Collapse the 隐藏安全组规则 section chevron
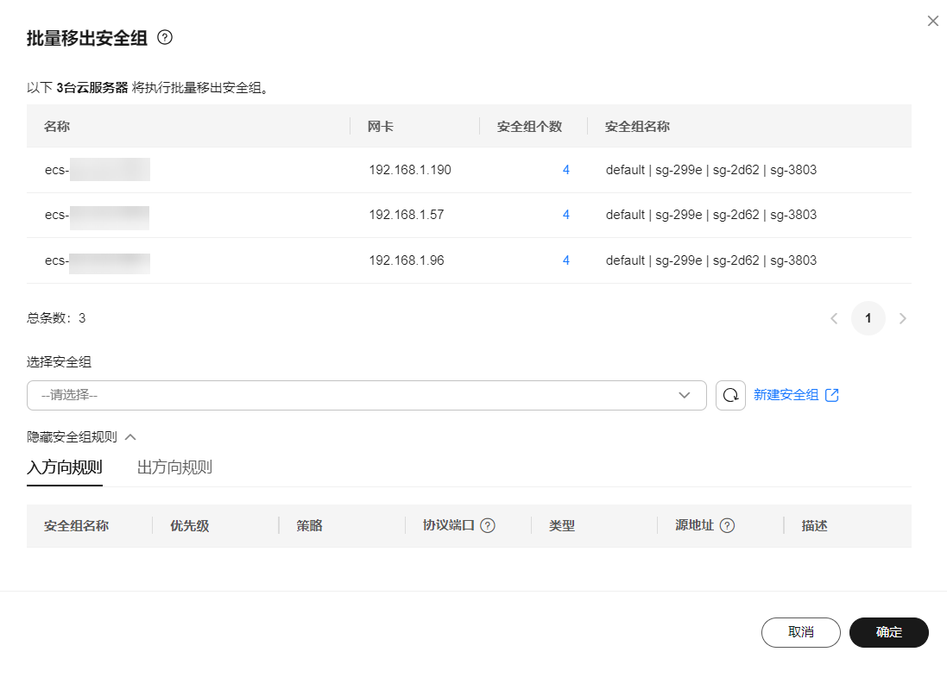This screenshot has width=947, height=677. [x=130, y=436]
